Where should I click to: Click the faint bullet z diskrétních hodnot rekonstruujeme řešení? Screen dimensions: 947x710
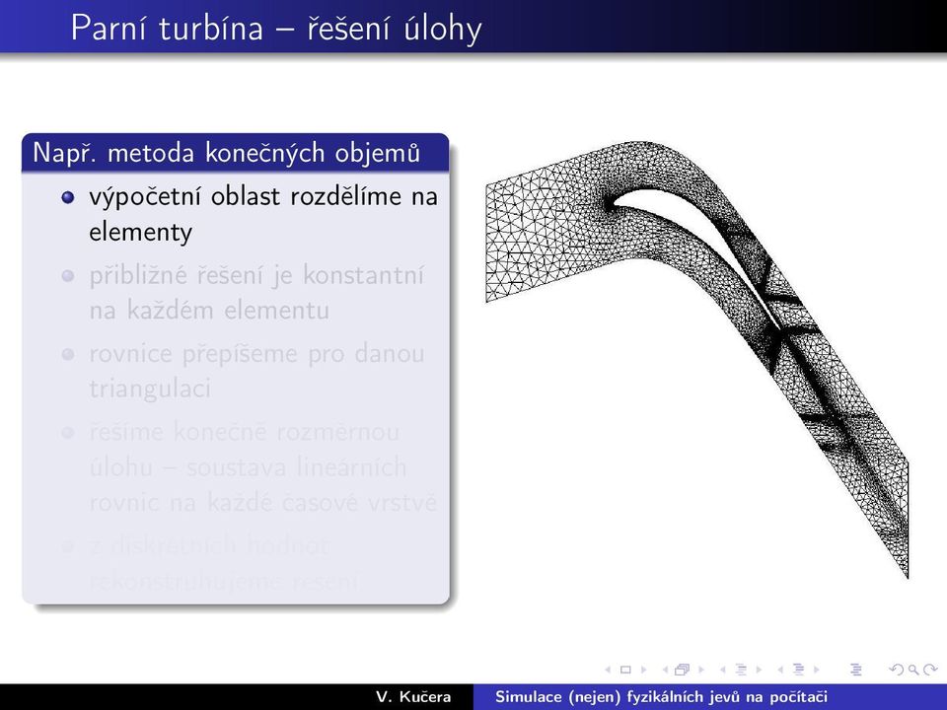pyautogui.click(x=225, y=563)
